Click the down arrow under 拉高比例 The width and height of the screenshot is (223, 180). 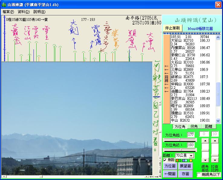(215, 159)
